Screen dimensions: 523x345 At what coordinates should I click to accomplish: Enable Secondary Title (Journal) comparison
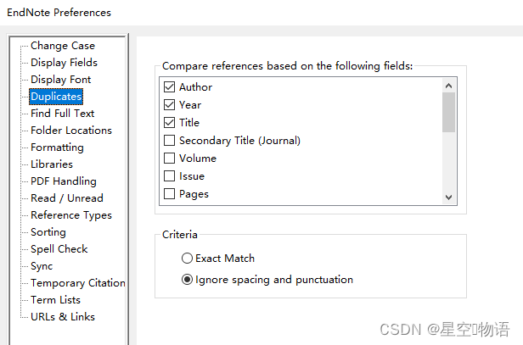[x=170, y=141]
